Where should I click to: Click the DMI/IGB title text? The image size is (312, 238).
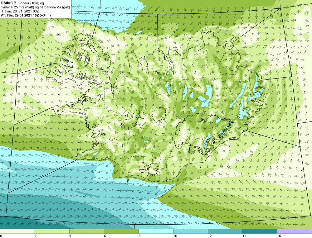click(x=8, y=3)
